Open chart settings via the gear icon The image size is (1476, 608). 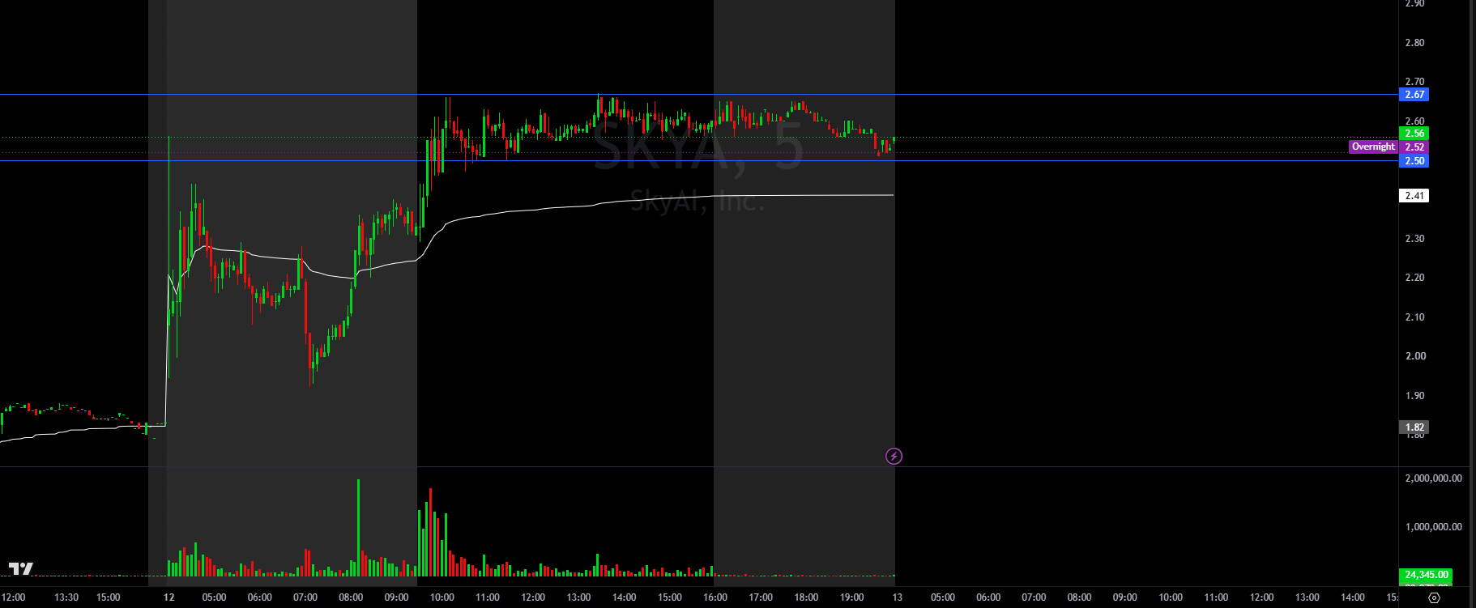[x=1434, y=598]
